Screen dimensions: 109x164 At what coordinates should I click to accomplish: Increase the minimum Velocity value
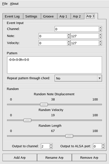69,42
